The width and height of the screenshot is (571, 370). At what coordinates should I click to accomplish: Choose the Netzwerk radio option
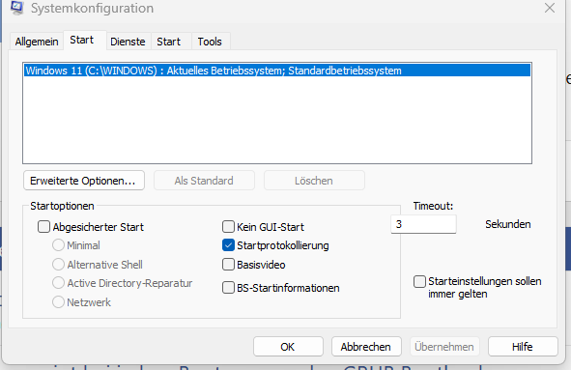58,302
